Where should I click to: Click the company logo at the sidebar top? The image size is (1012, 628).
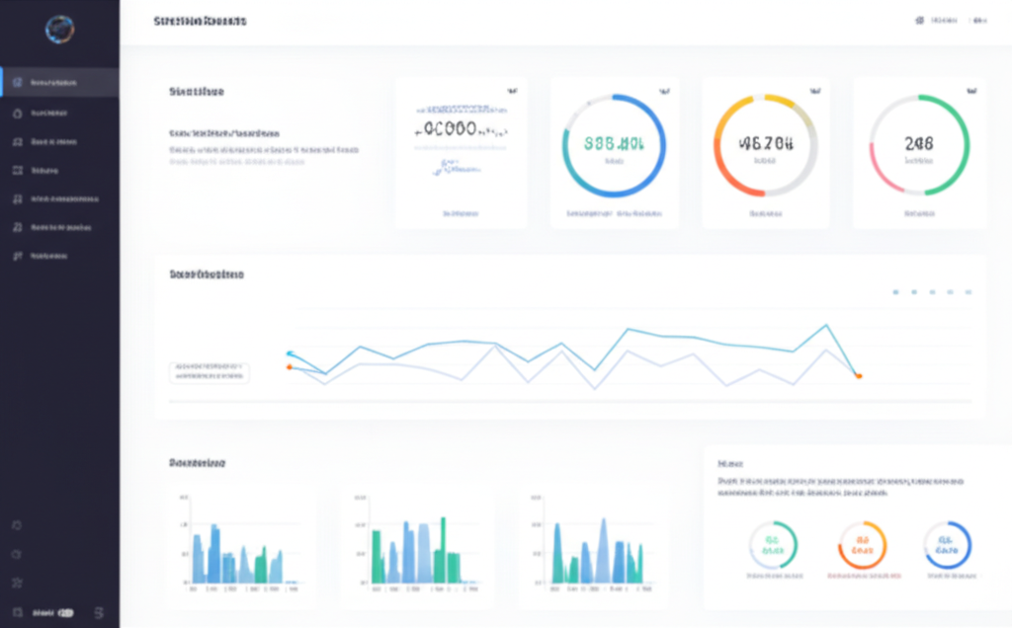pos(60,31)
